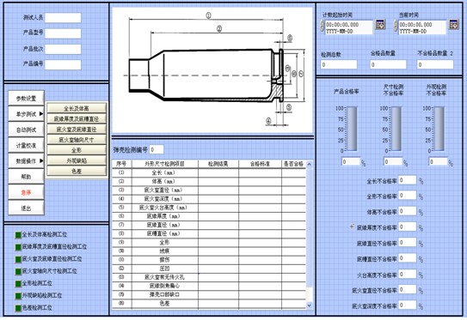Toggle 外观缺陷检测工位 green indicator
467x320 pixels.
coord(18,296)
